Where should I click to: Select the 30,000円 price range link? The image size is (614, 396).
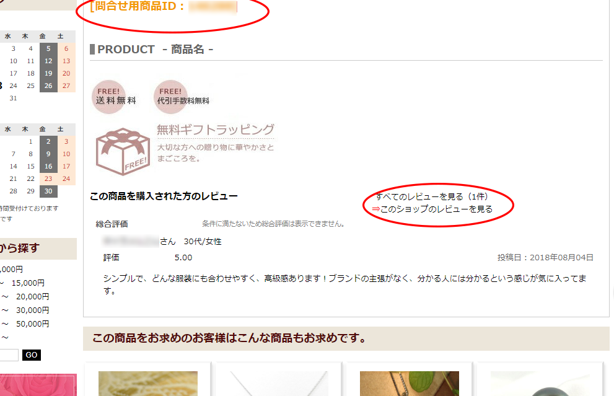pos(32,310)
